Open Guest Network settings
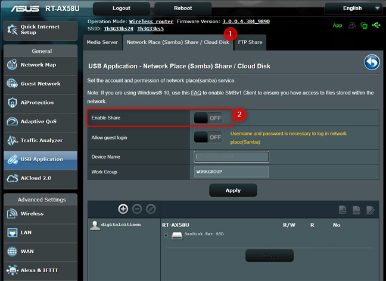 click(41, 84)
